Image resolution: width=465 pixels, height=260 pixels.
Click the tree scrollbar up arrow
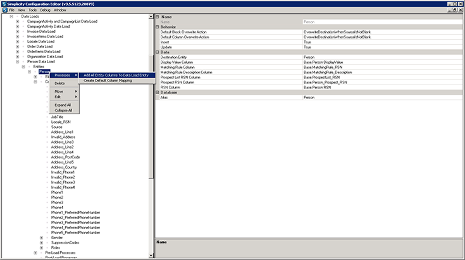[151, 17]
